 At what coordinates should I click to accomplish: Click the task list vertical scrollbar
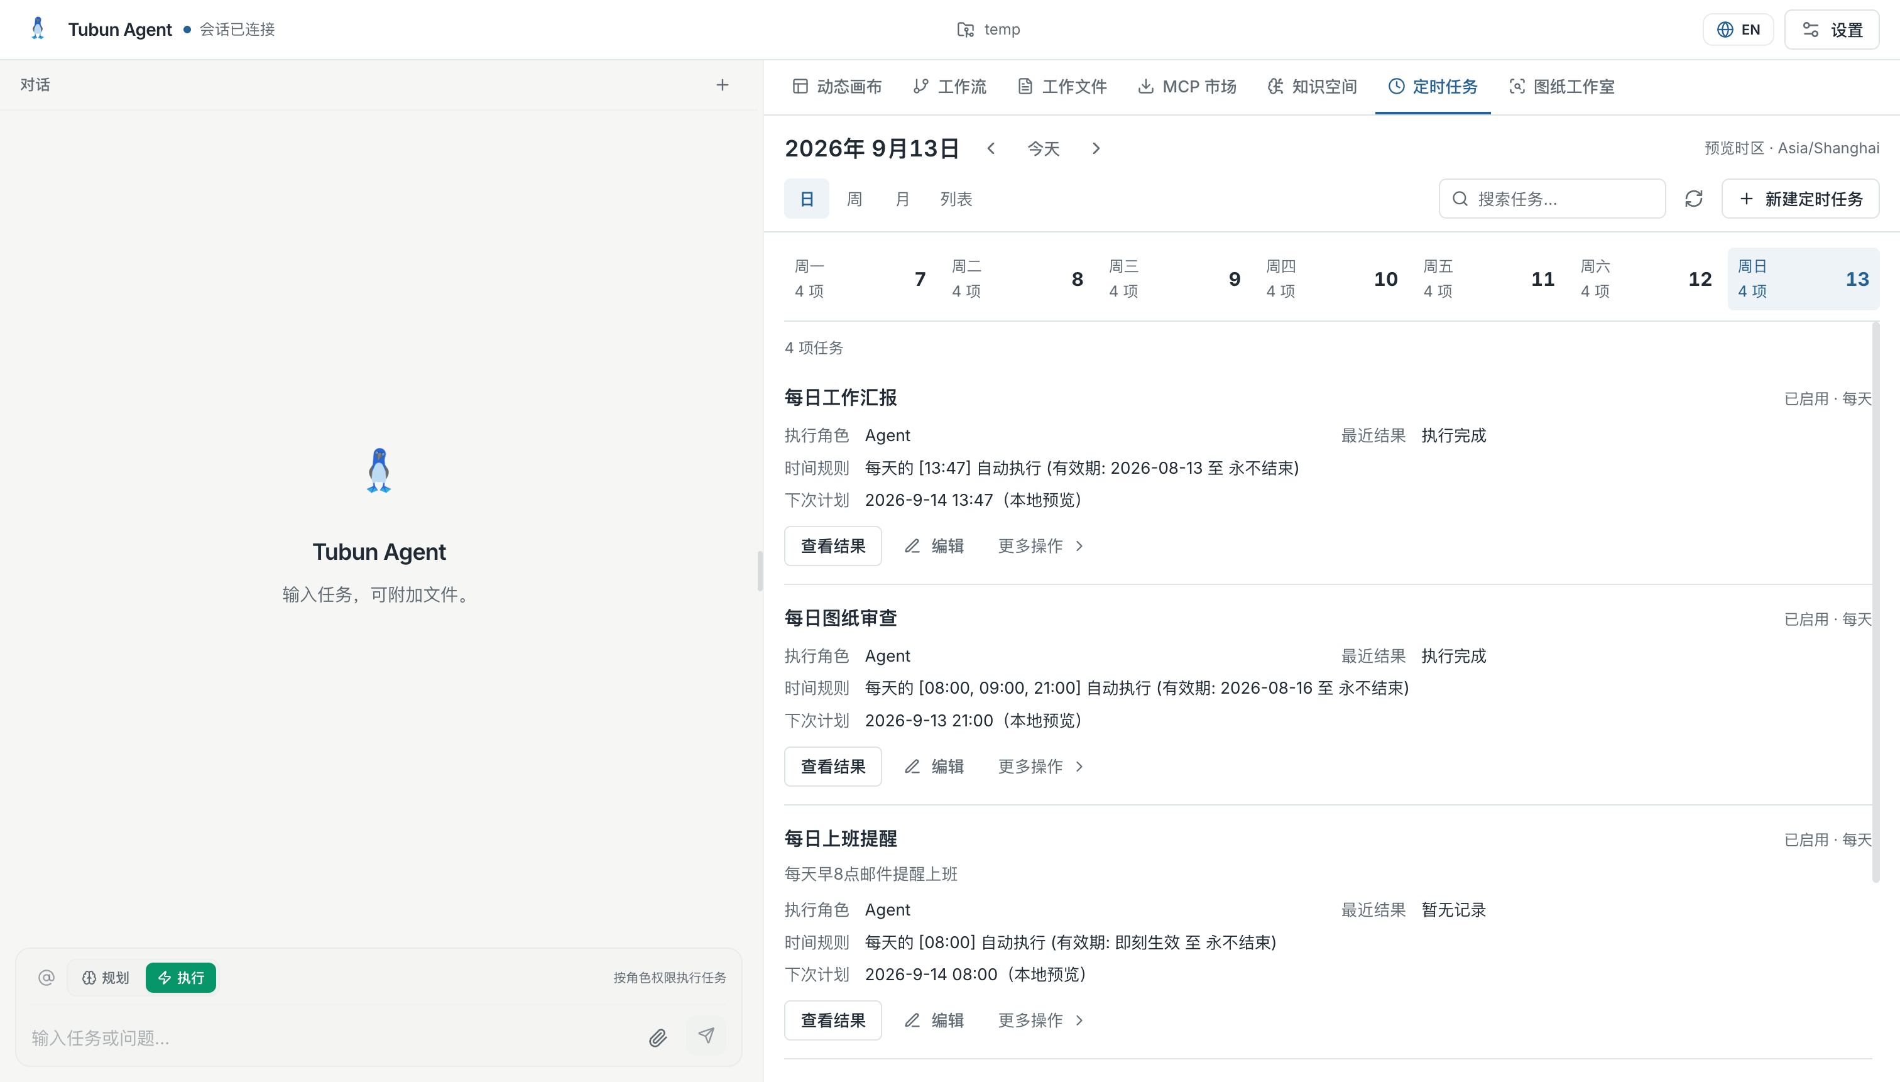(x=1875, y=602)
